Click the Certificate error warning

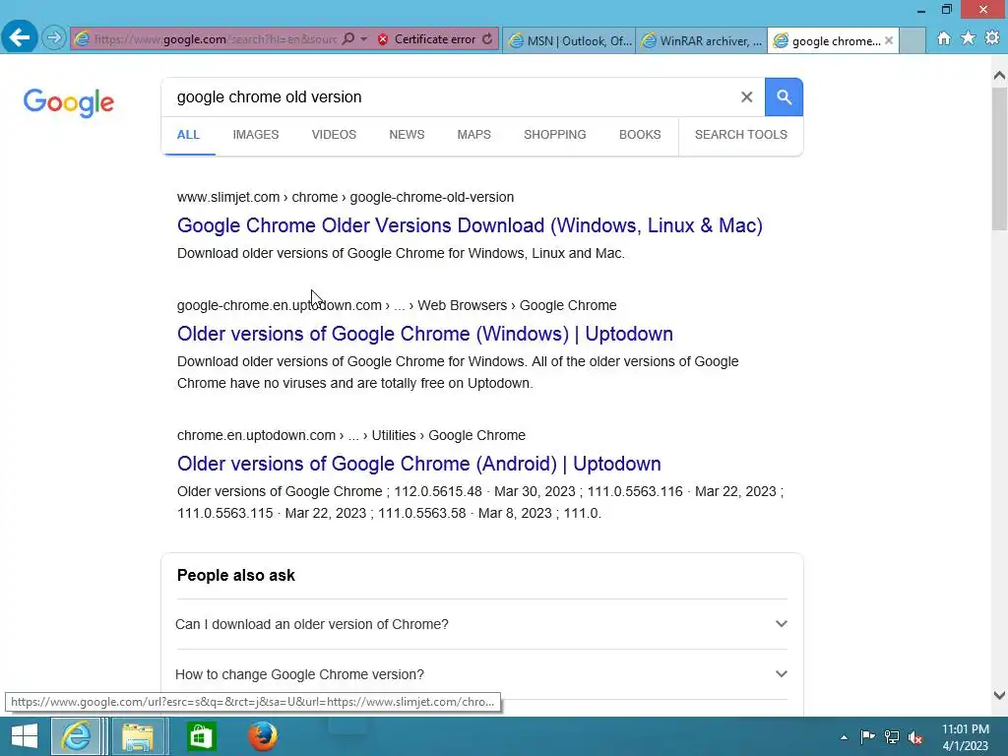(x=427, y=39)
